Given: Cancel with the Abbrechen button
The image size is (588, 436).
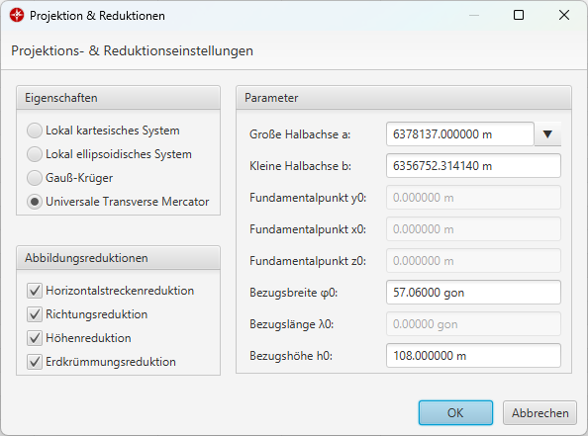Looking at the screenshot, I should 540,413.
